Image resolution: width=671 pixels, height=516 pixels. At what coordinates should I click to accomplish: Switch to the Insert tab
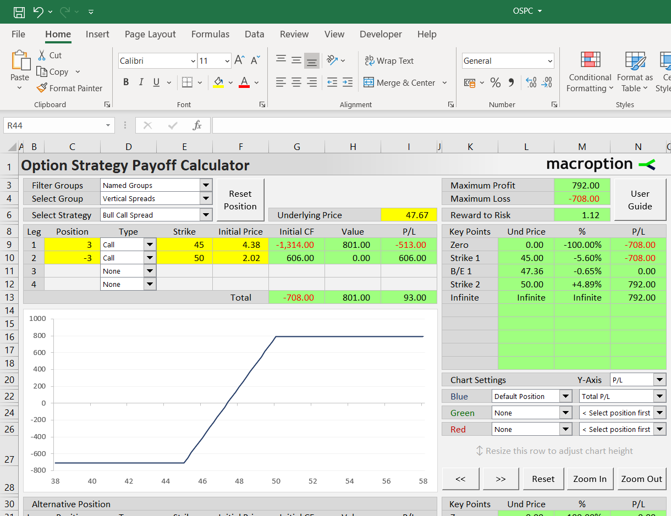pyautogui.click(x=97, y=34)
